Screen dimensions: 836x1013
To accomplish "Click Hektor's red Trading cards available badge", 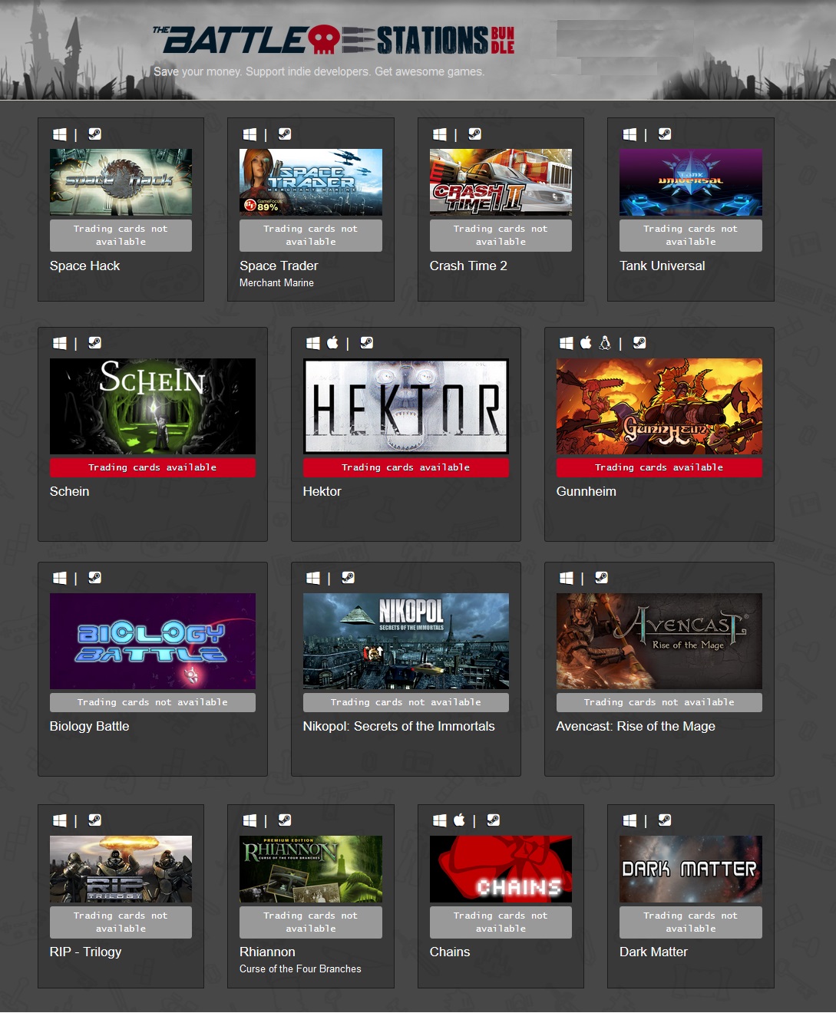I will pyautogui.click(x=406, y=467).
